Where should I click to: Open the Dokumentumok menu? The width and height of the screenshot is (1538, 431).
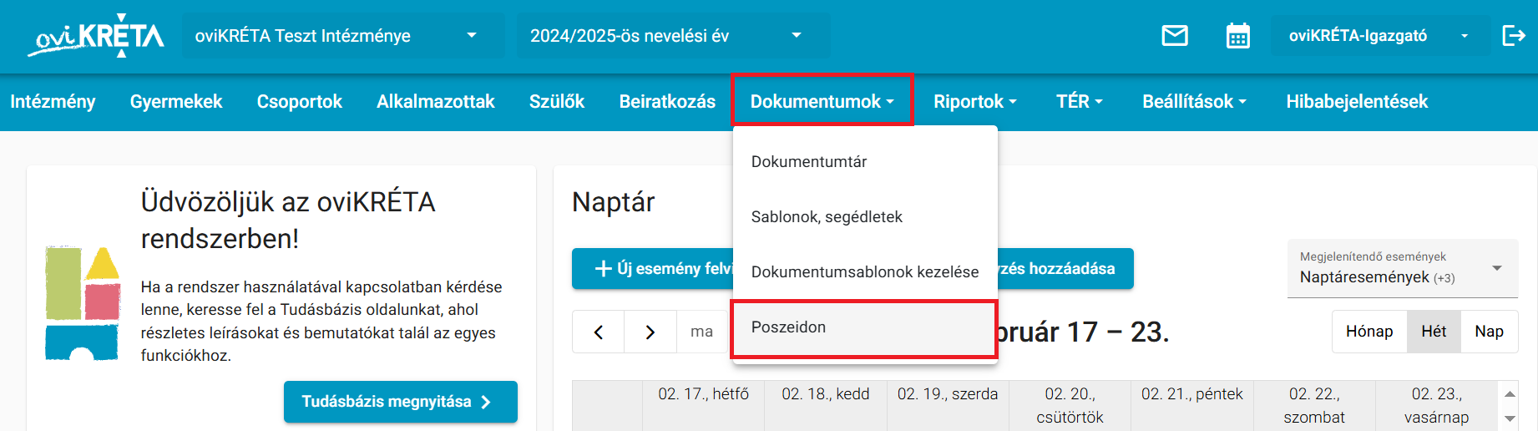coord(822,100)
